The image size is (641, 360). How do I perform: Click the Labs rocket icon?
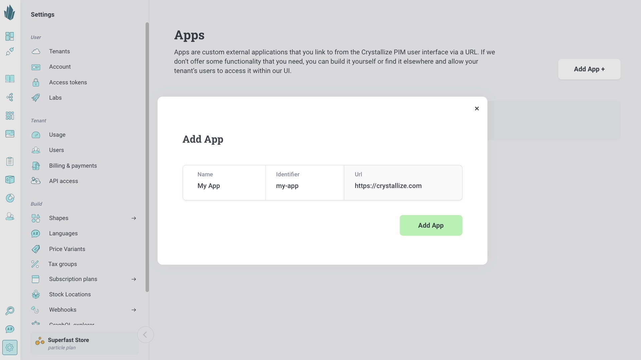(x=36, y=97)
